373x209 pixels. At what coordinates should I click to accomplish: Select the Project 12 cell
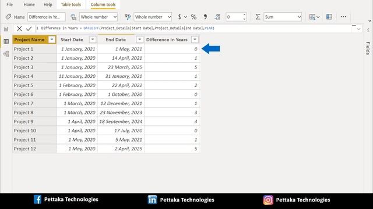point(34,149)
